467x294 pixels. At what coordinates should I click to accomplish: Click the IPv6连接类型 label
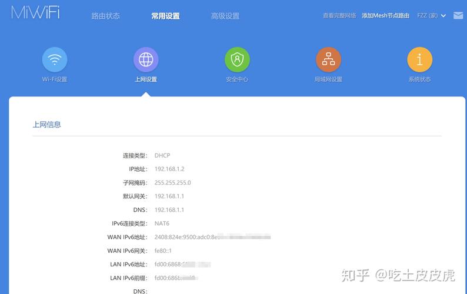[x=129, y=223]
